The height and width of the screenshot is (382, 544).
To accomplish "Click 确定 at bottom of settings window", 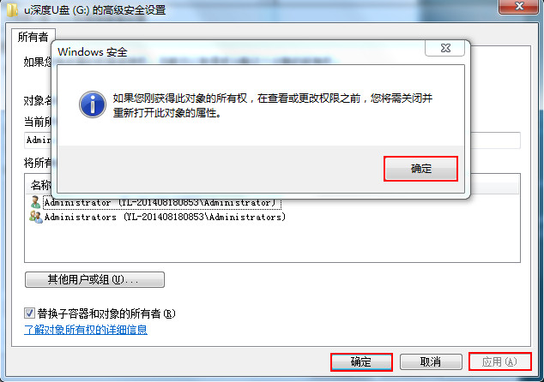I will 361,362.
